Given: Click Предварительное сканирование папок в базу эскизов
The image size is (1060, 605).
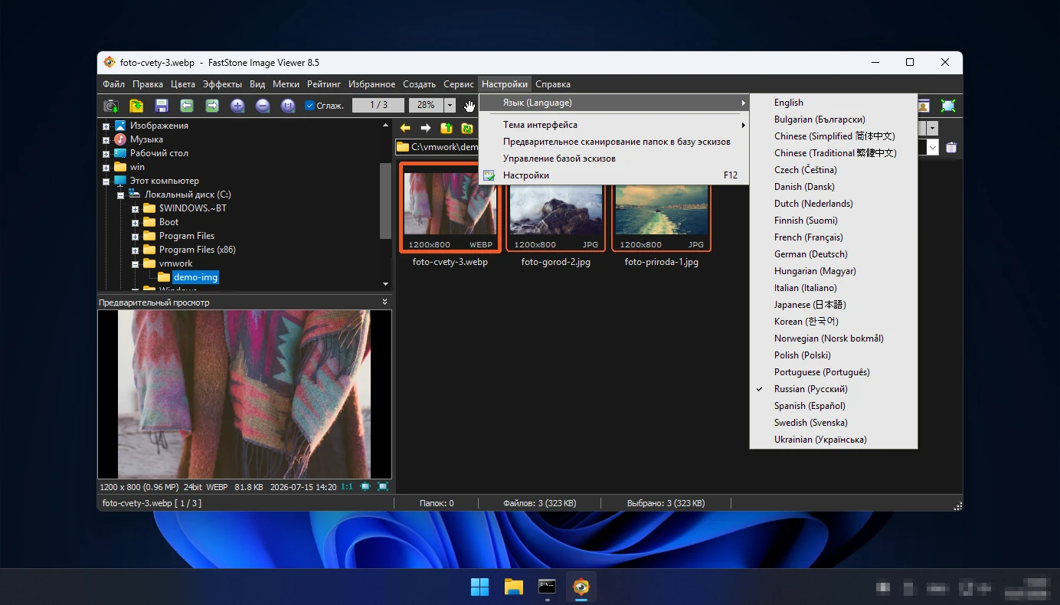Looking at the screenshot, I should tap(614, 142).
